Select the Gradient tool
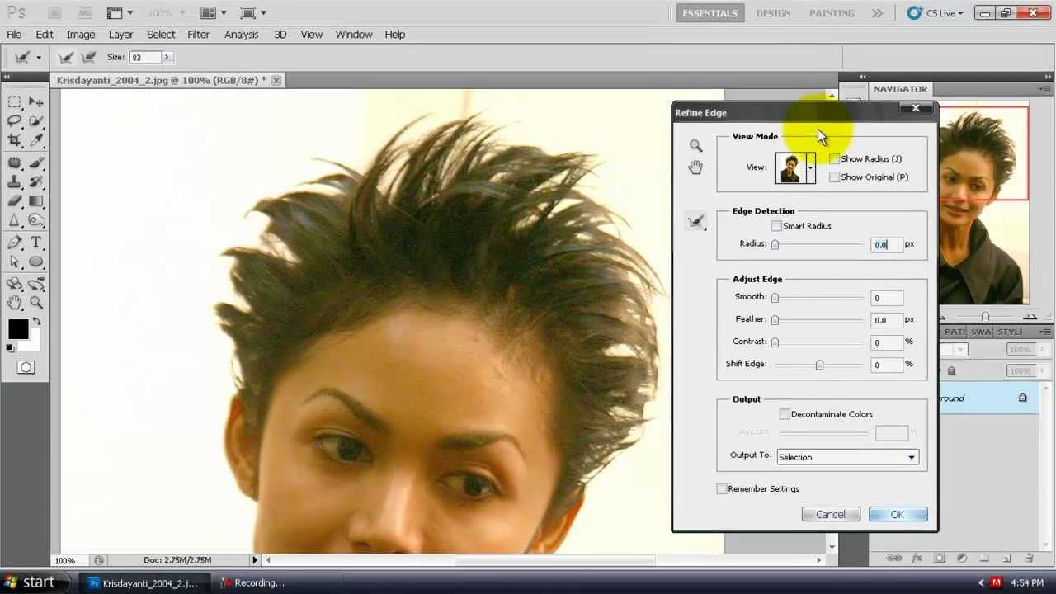Viewport: 1056px width, 594px height. tap(36, 201)
